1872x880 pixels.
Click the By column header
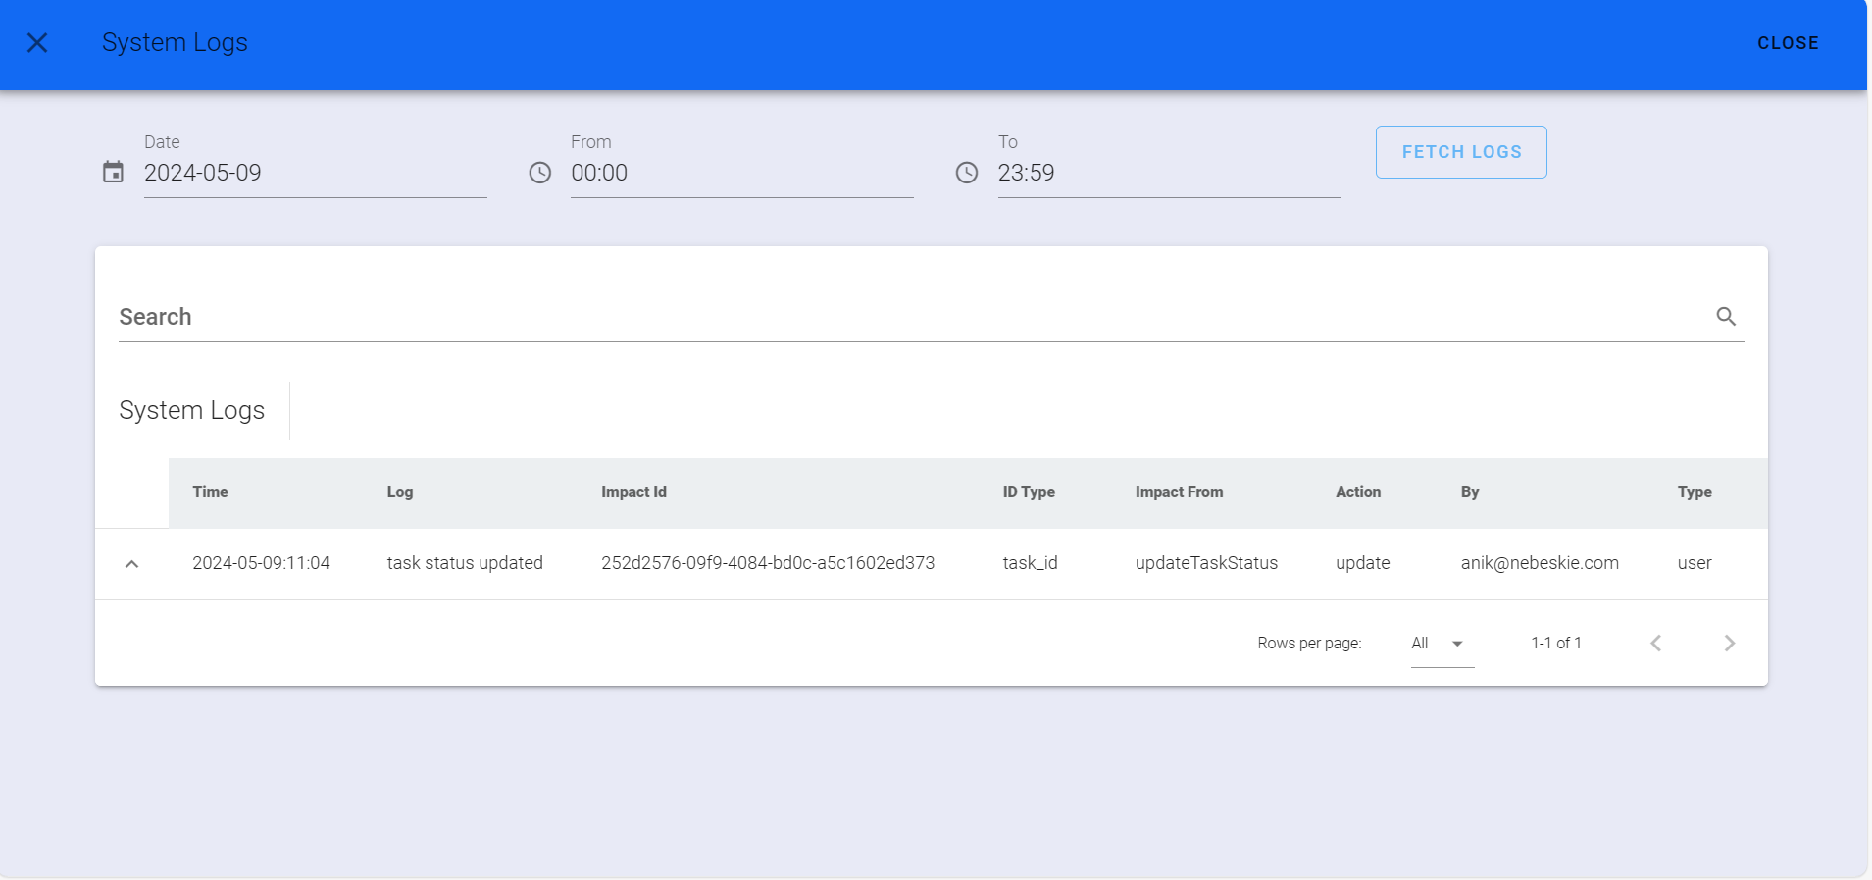coord(1469,492)
